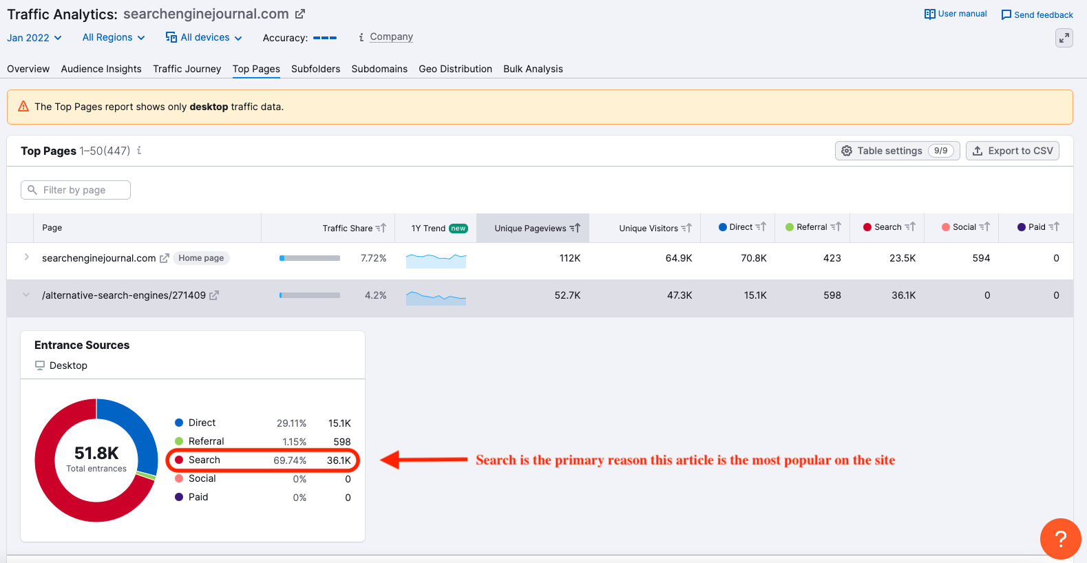Click the Home page tag
Image resolution: width=1087 pixels, height=563 pixels.
tap(201, 258)
